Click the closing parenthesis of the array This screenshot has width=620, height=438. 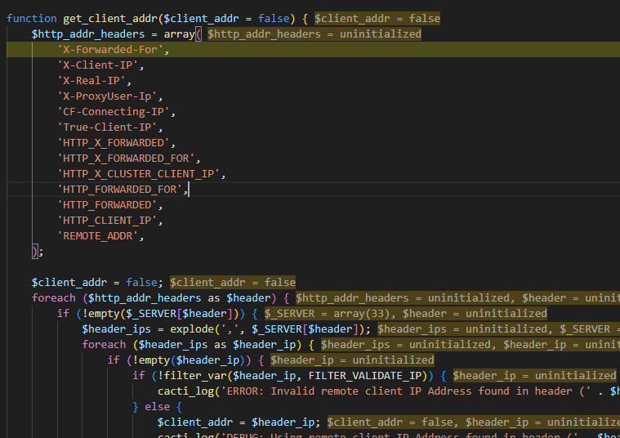[35, 252]
